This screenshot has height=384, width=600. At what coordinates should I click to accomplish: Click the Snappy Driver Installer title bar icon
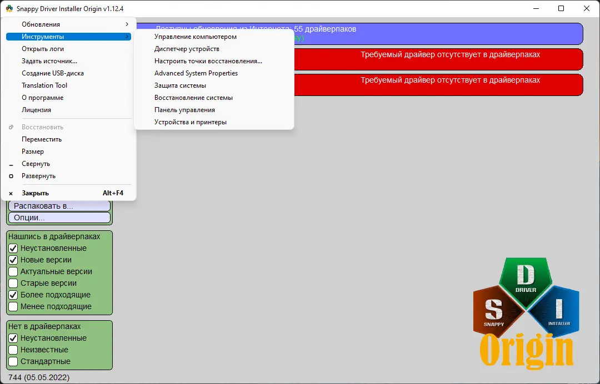(x=9, y=8)
